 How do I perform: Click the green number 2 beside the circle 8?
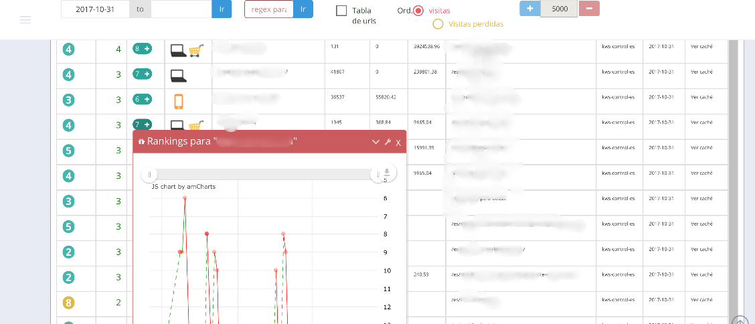[x=118, y=303]
